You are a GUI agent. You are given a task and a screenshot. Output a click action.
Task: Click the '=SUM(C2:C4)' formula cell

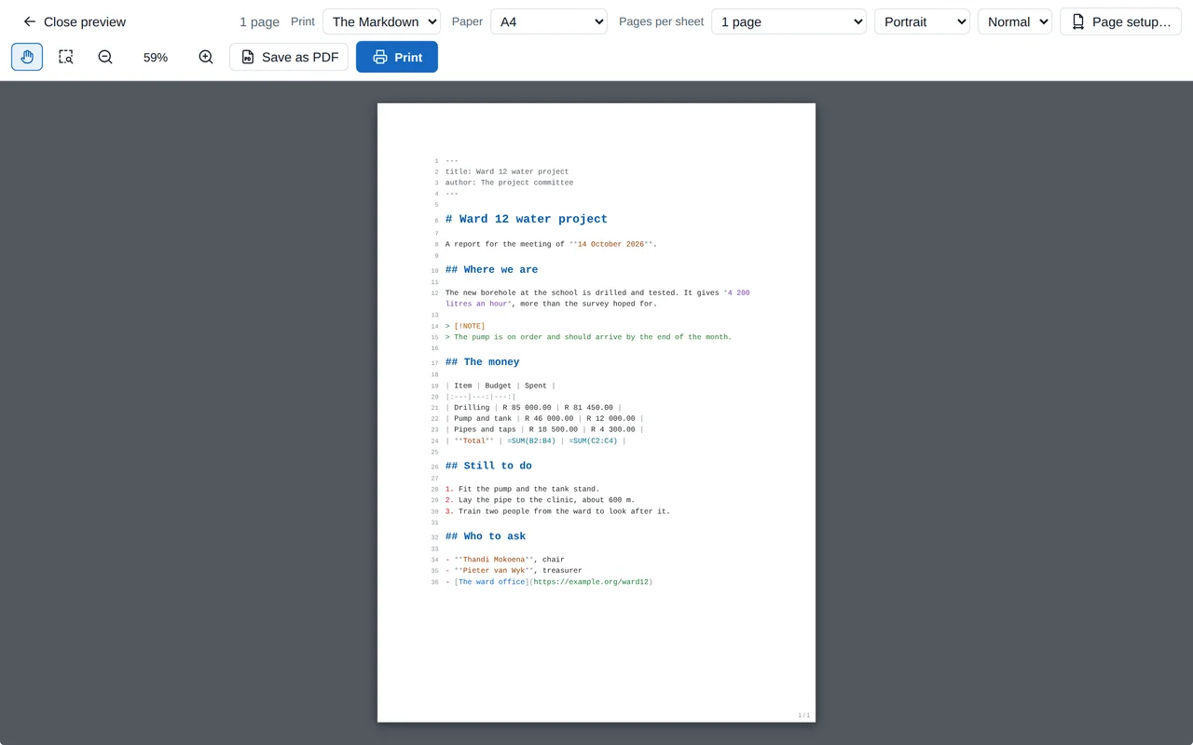[593, 440]
